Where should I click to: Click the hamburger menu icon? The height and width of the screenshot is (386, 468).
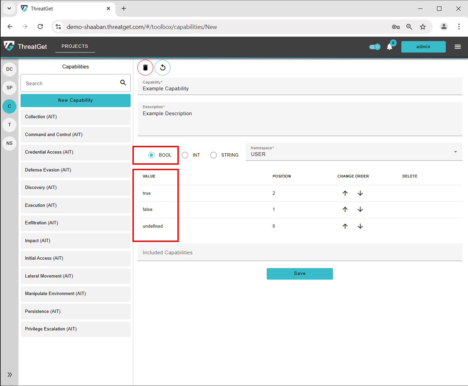coord(458,47)
